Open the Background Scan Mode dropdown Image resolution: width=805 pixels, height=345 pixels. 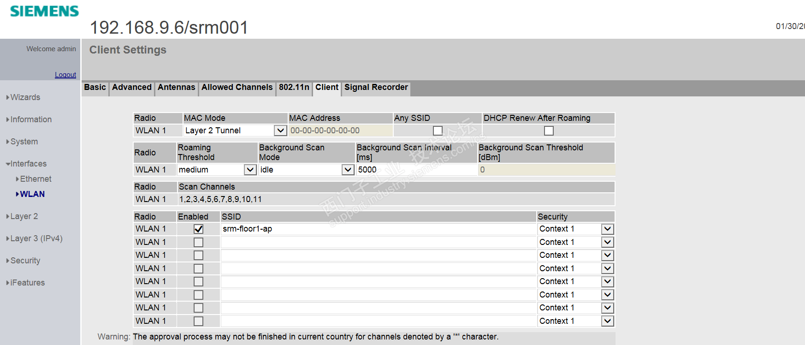click(348, 170)
